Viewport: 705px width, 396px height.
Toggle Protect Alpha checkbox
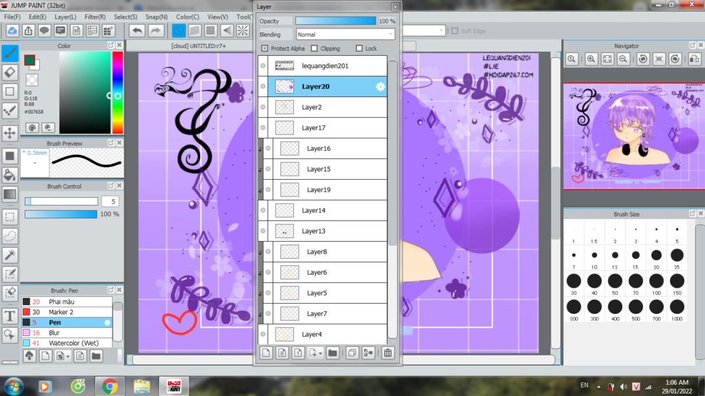[x=264, y=49]
